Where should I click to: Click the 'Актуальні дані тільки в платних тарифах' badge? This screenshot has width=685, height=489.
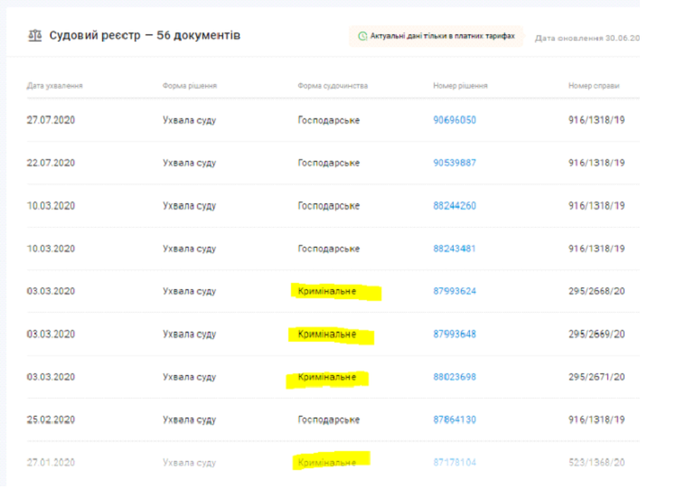pyautogui.click(x=436, y=36)
